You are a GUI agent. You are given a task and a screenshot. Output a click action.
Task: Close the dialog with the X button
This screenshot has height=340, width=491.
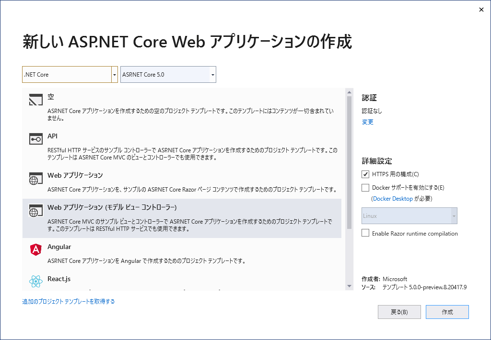481,10
